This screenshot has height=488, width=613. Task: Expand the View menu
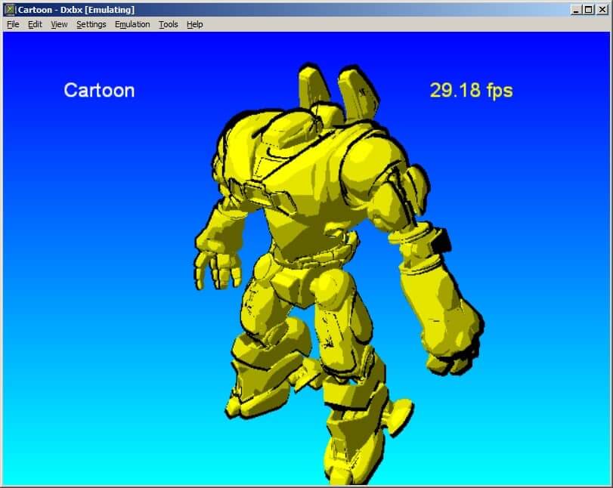[59, 24]
